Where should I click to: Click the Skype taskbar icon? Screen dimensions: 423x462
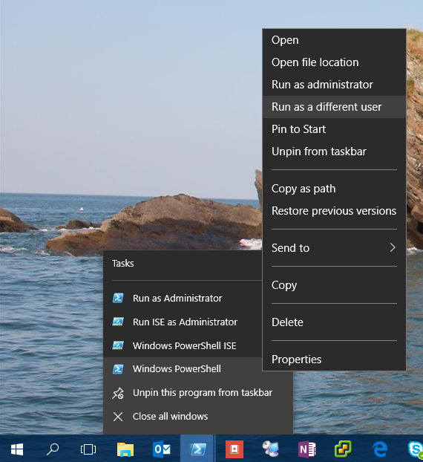coord(416,449)
